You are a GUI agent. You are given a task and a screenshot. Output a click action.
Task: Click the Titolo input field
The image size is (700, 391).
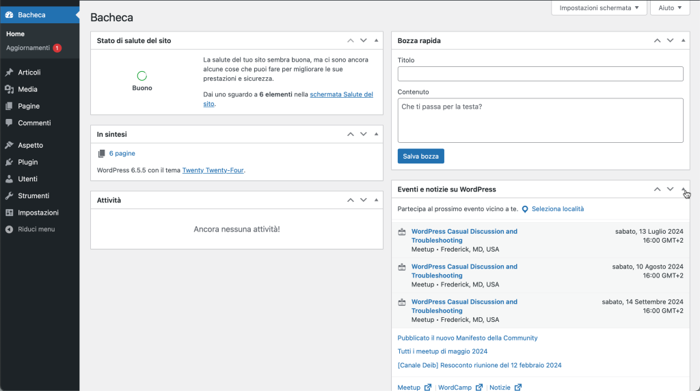540,74
